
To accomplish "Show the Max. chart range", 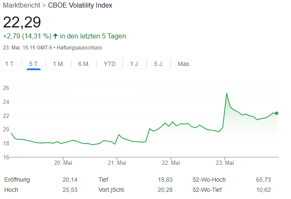I will tap(184, 64).
